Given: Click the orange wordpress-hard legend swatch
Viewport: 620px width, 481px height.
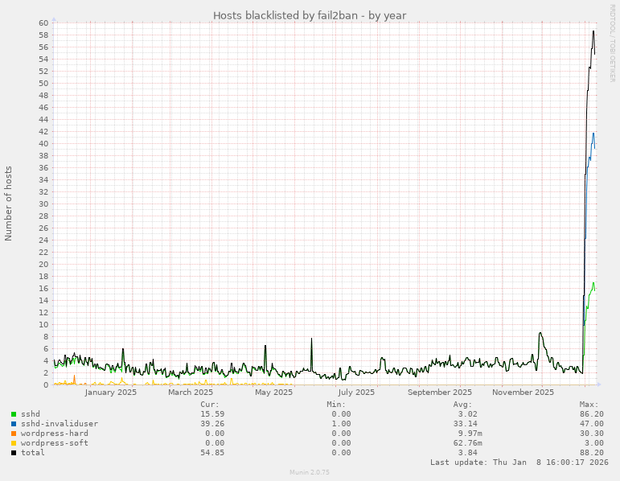Looking at the screenshot, I should coord(14,434).
